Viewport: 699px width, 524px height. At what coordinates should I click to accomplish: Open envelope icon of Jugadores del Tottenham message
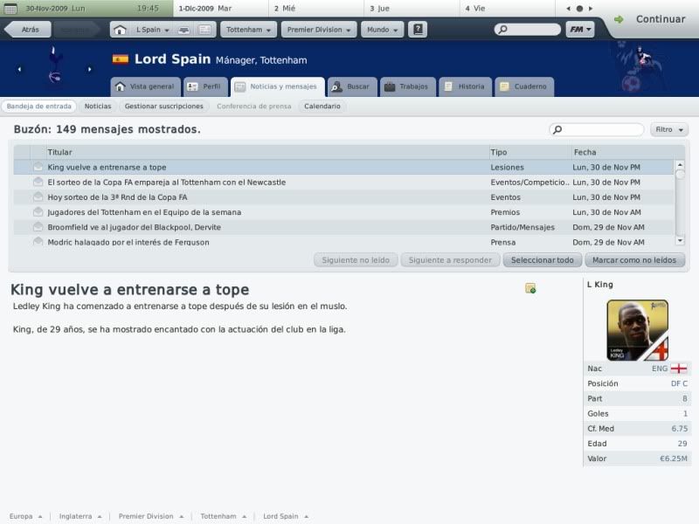38,211
